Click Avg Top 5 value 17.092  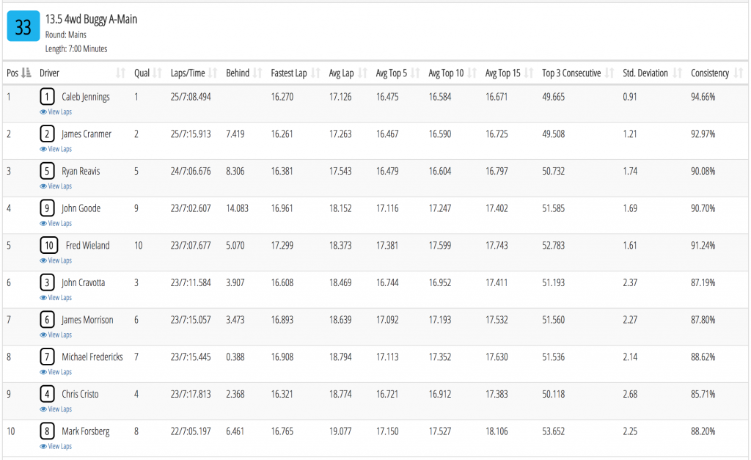point(387,320)
